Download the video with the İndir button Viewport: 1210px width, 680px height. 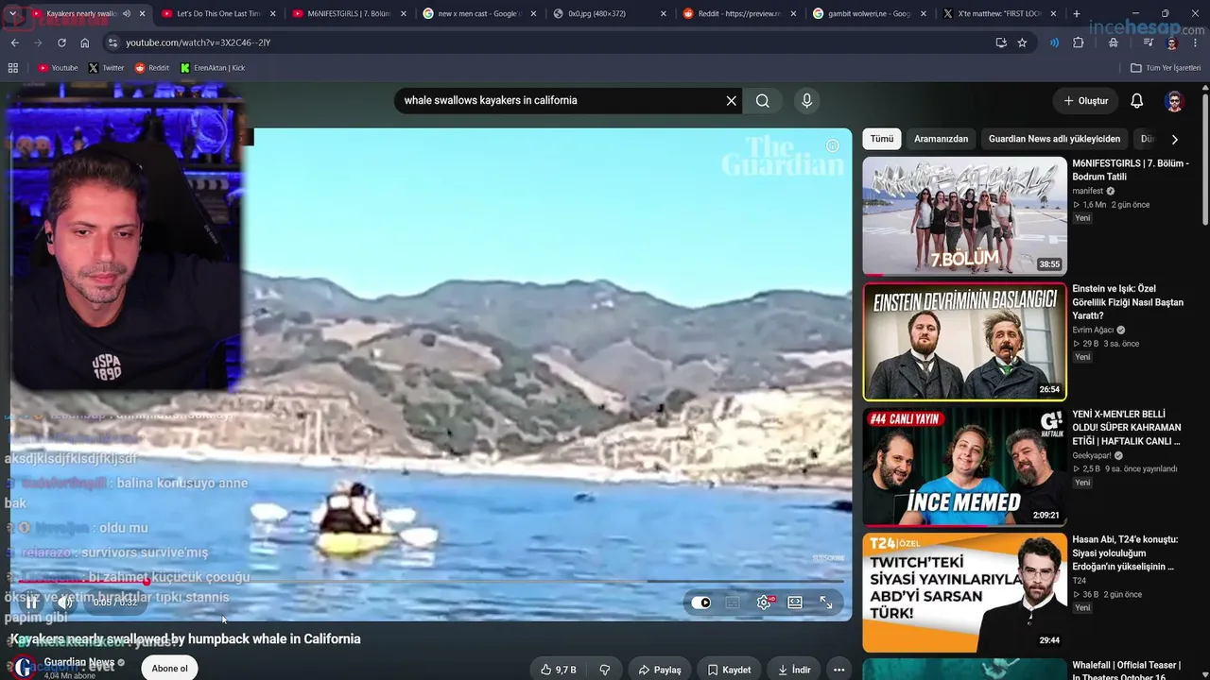tap(794, 670)
